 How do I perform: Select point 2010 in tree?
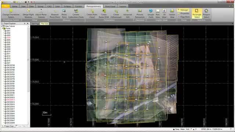(x=8, y=51)
